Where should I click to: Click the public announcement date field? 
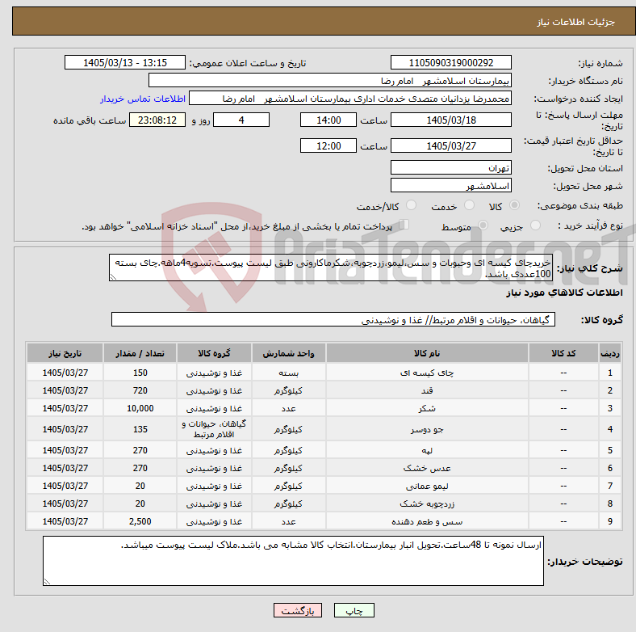[x=125, y=63]
